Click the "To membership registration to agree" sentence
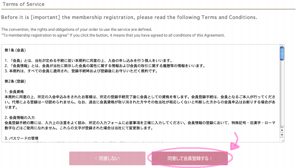 tap(113, 35)
